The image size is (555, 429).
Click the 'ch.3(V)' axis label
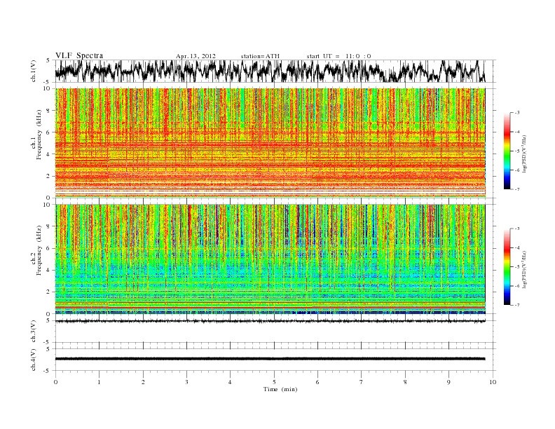[34, 332]
